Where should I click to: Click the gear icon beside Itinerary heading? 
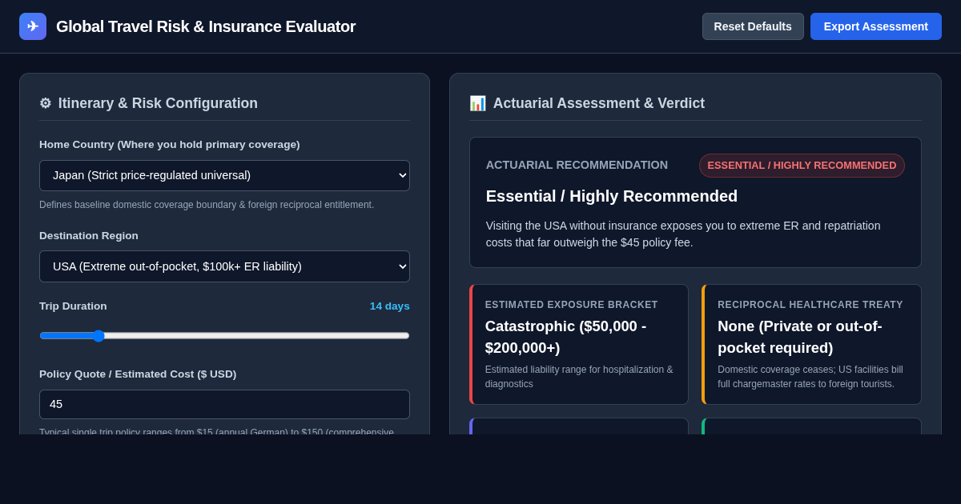45,103
